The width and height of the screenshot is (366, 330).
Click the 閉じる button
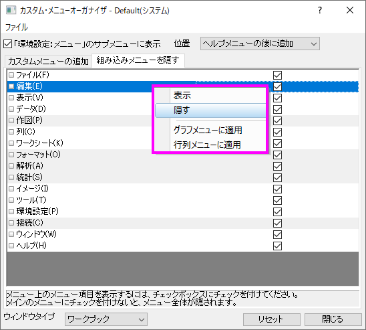coord(333,319)
